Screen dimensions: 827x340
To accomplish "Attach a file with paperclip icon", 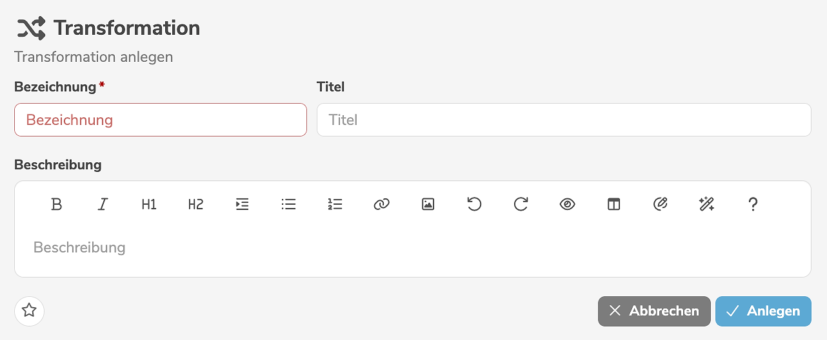I will (660, 205).
